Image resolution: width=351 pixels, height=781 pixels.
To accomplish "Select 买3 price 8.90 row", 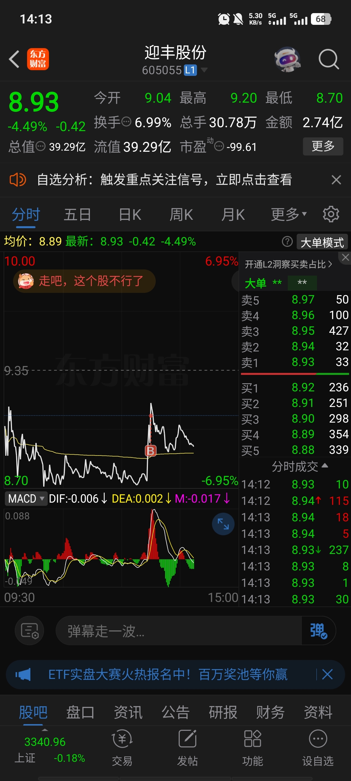I will pyautogui.click(x=295, y=419).
